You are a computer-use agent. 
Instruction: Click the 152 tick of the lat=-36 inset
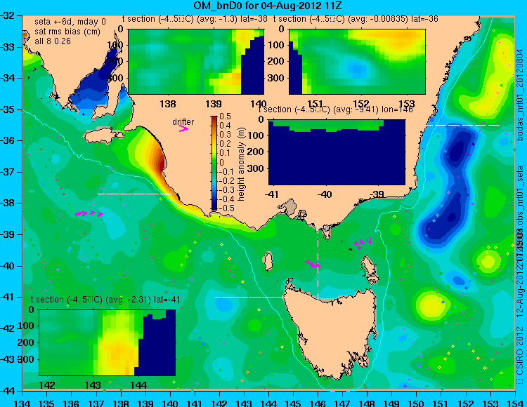click(361, 104)
